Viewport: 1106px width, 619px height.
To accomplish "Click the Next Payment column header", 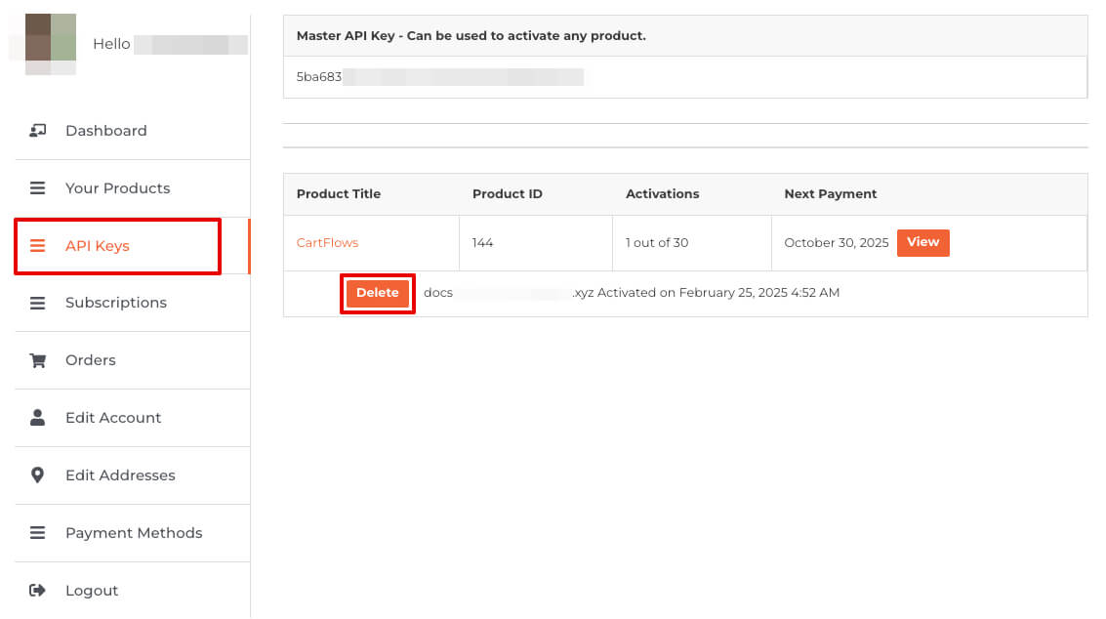I will (830, 194).
